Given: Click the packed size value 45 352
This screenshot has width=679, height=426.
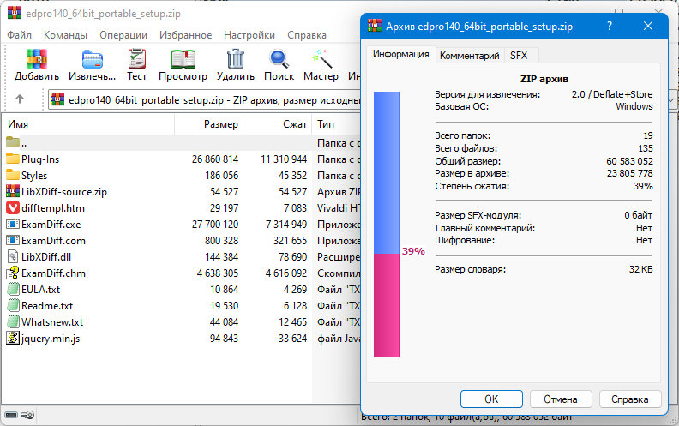Looking at the screenshot, I should (292, 176).
